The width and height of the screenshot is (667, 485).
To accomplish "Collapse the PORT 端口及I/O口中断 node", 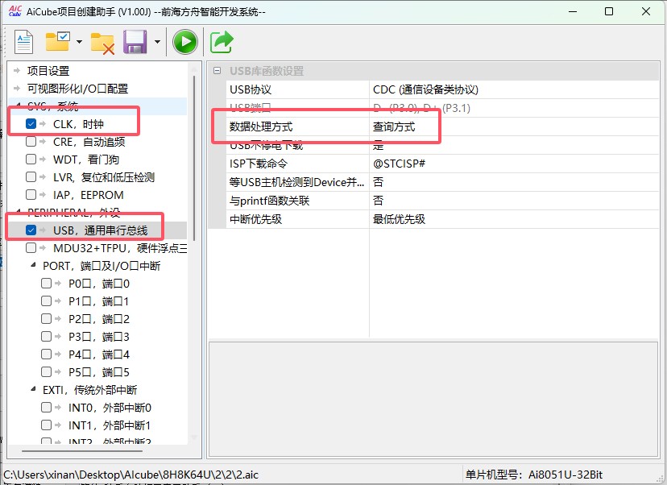I will pos(34,265).
